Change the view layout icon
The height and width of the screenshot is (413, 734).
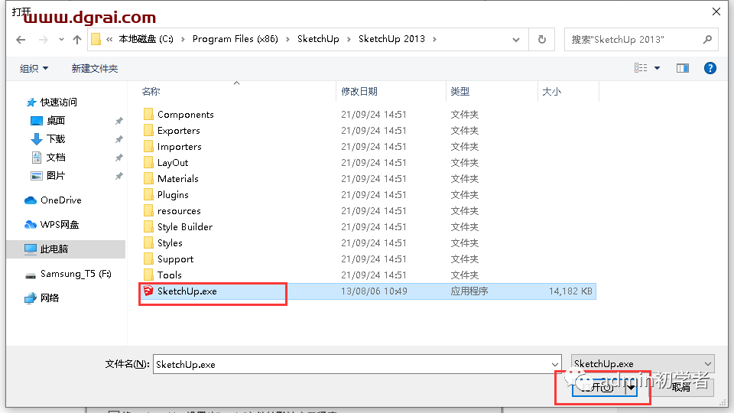tap(641, 68)
